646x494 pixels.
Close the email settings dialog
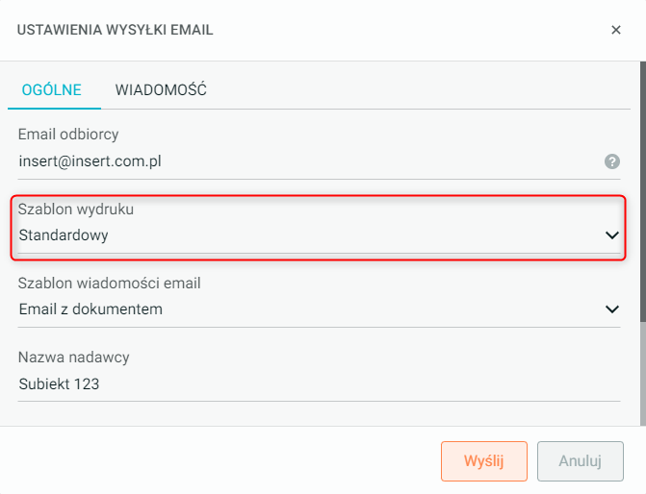tap(616, 30)
